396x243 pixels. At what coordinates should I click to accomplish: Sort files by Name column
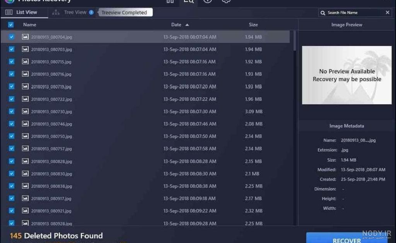[29, 25]
